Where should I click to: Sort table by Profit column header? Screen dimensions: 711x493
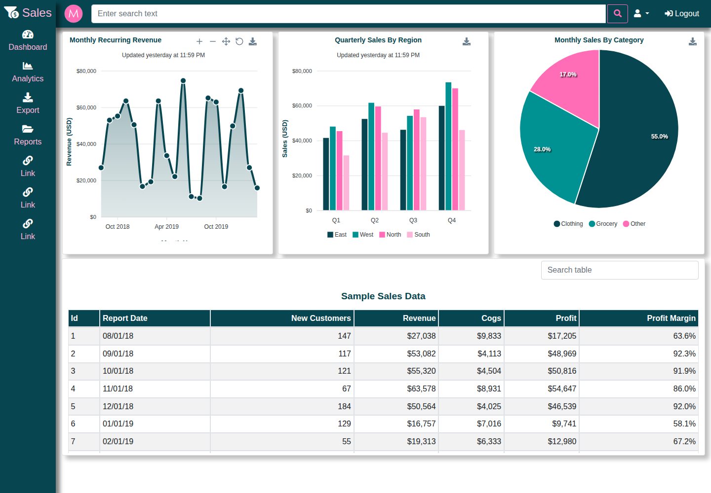tap(542, 318)
